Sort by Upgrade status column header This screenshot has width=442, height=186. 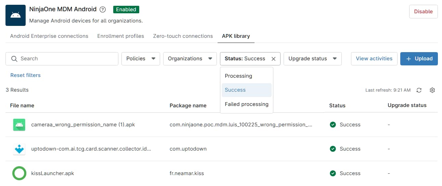(x=407, y=106)
